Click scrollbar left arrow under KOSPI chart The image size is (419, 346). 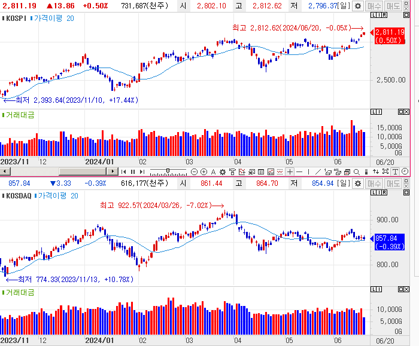(5, 172)
